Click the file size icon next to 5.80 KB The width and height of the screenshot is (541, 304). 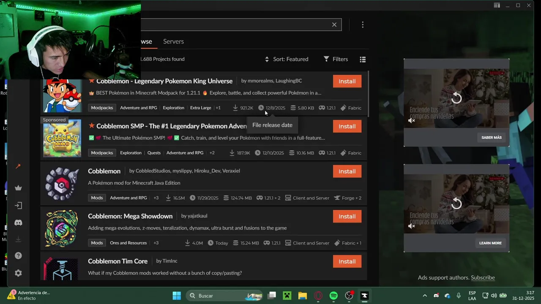tap(293, 108)
